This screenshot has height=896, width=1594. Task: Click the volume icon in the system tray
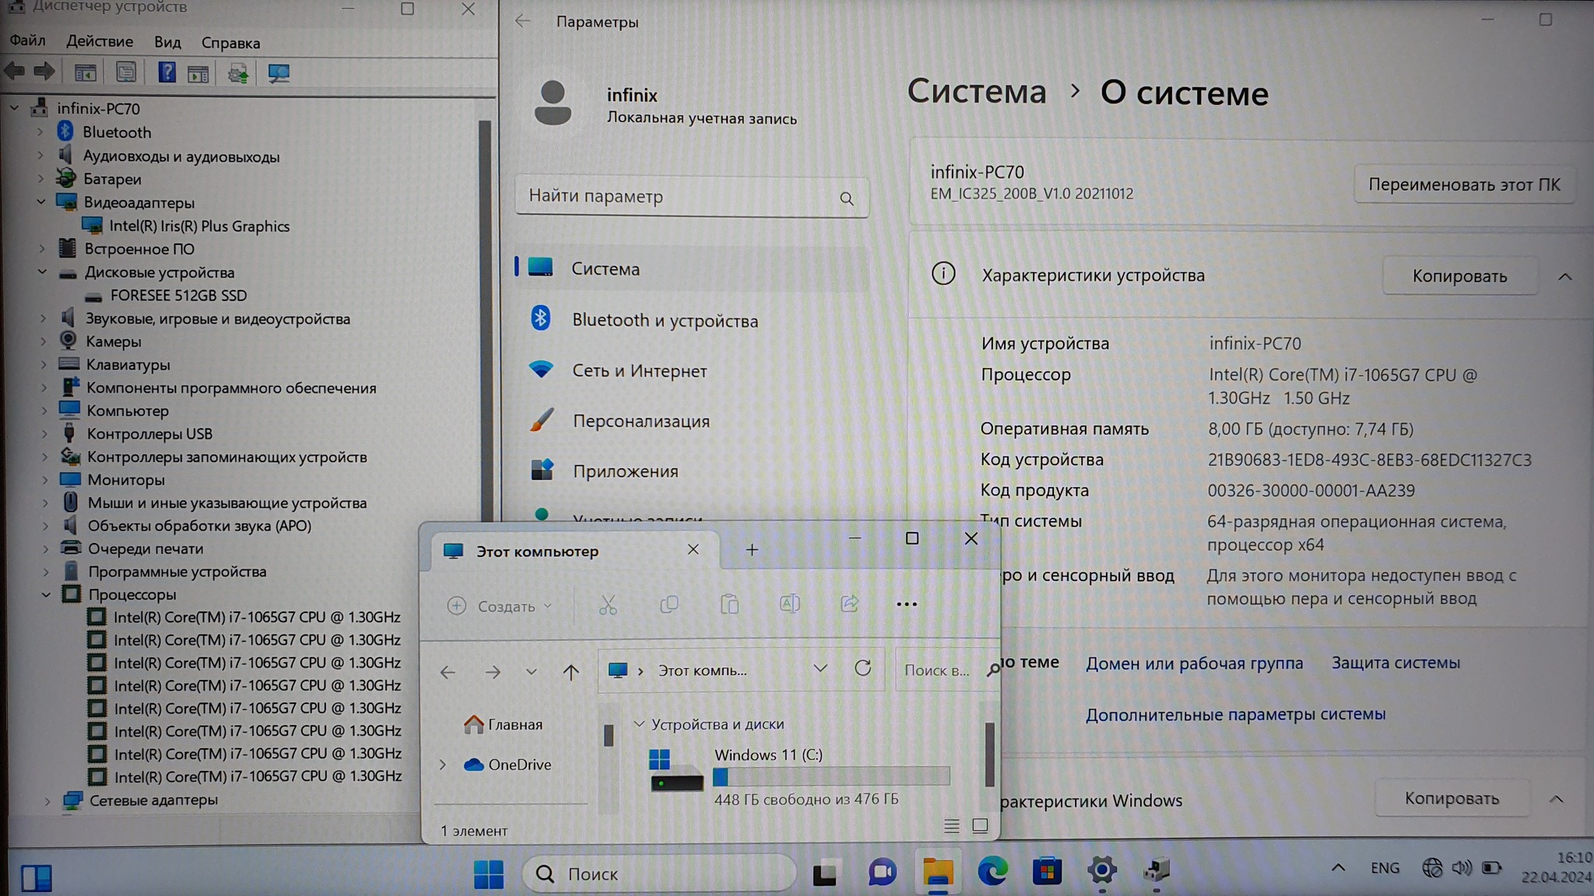pyautogui.click(x=1461, y=868)
